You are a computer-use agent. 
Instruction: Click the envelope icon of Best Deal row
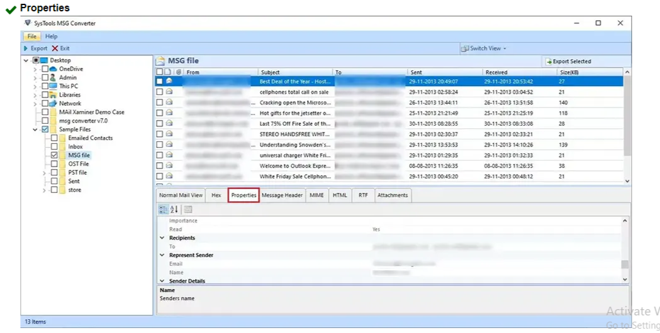click(169, 80)
